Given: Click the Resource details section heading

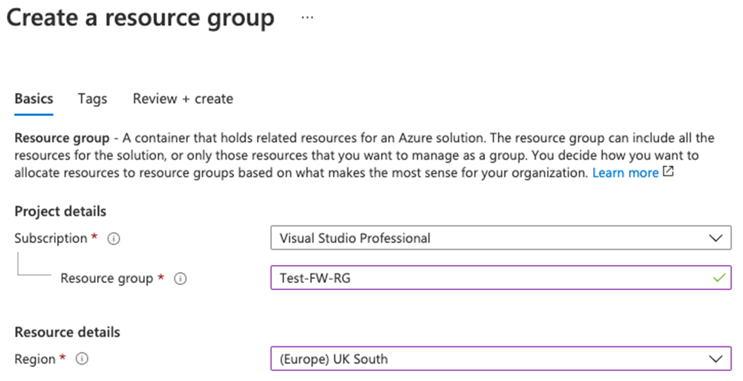Looking at the screenshot, I should pos(67,331).
